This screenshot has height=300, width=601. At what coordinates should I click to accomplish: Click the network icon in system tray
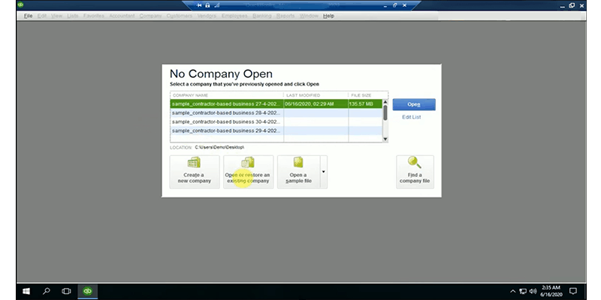pyautogui.click(x=523, y=291)
